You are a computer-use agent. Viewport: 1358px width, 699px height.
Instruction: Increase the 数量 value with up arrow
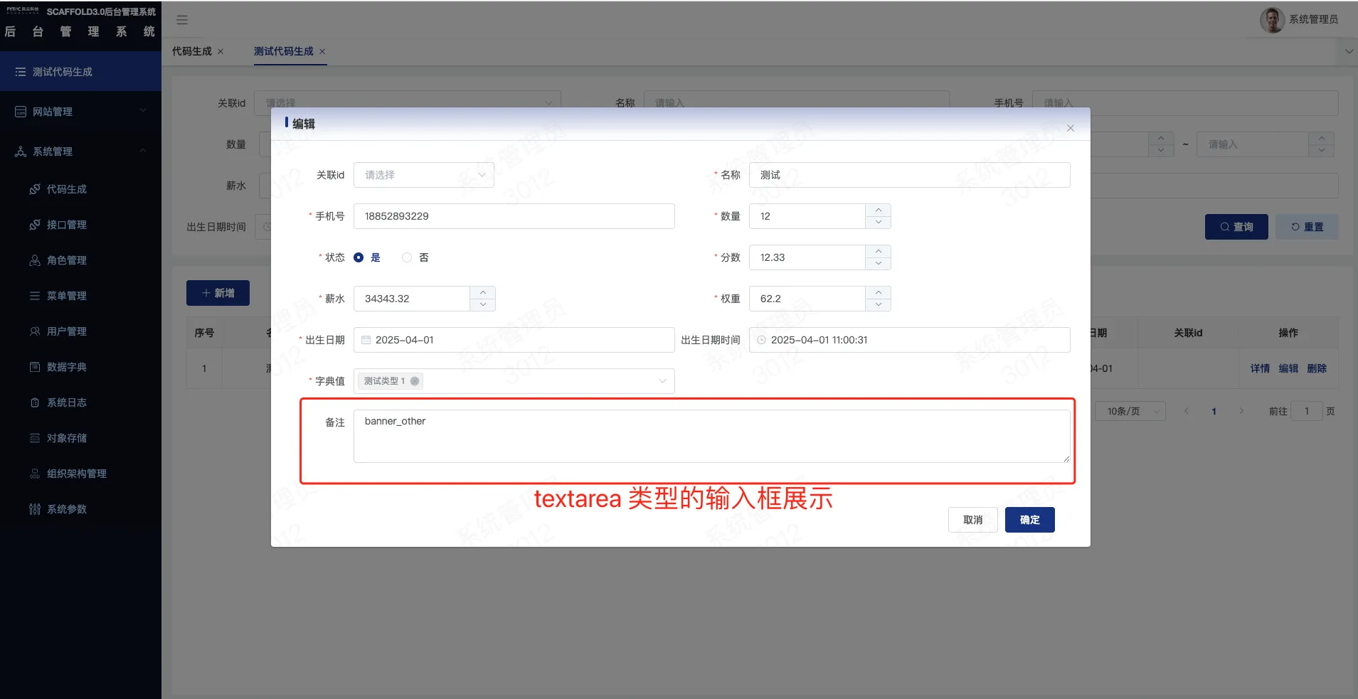coord(879,210)
